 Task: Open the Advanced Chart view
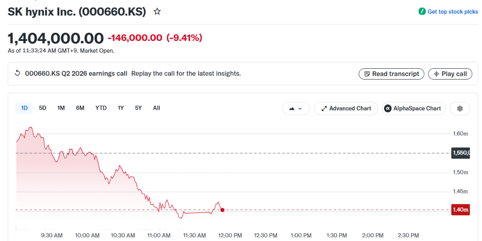[346, 109]
